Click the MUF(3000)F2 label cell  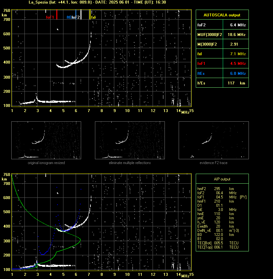pos(210,35)
